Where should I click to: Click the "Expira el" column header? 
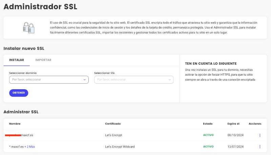click(233, 124)
